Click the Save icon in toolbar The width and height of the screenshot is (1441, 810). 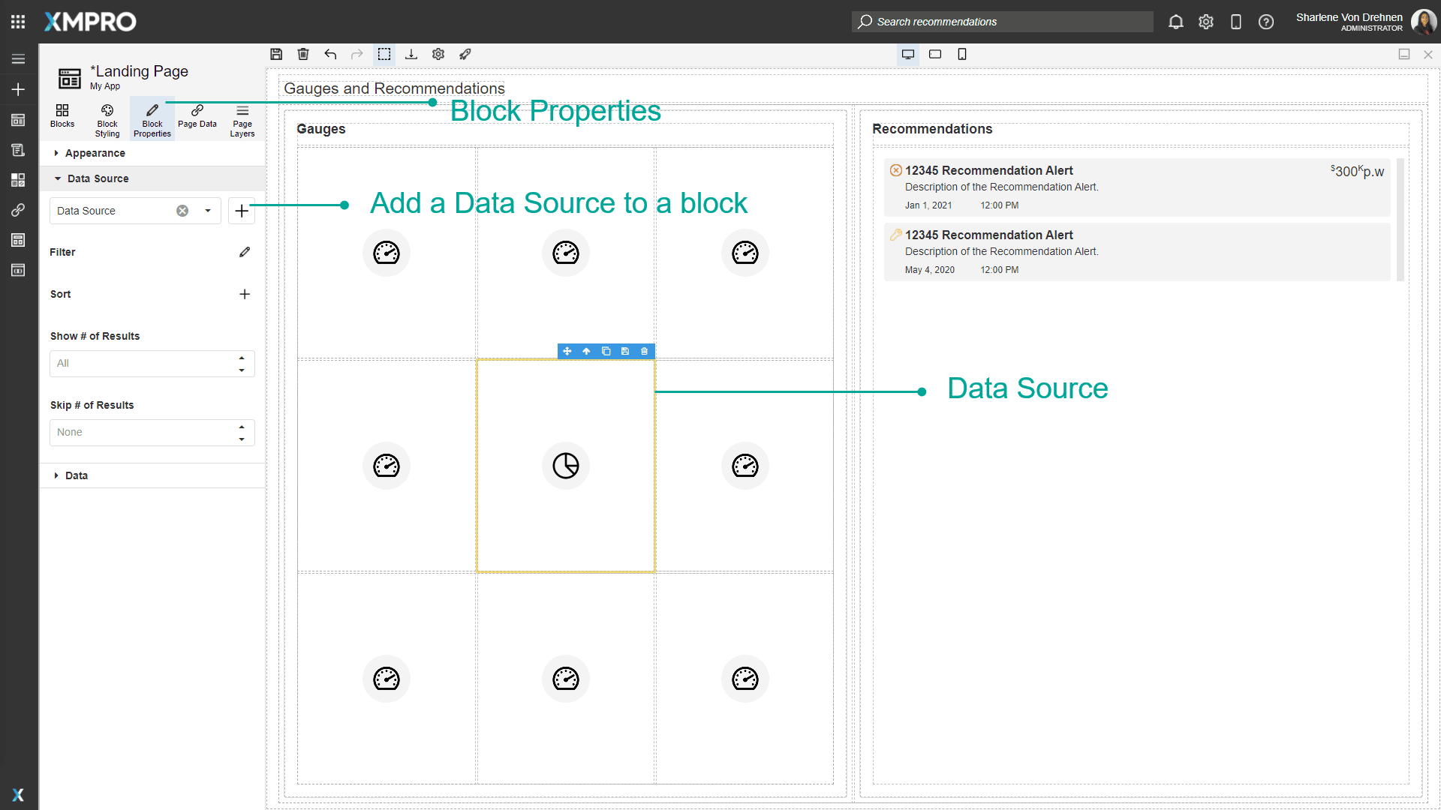click(276, 54)
